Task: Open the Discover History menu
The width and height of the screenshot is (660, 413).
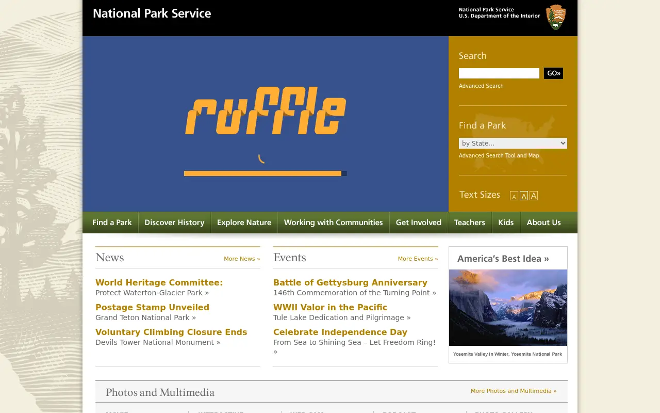Action: tap(174, 223)
